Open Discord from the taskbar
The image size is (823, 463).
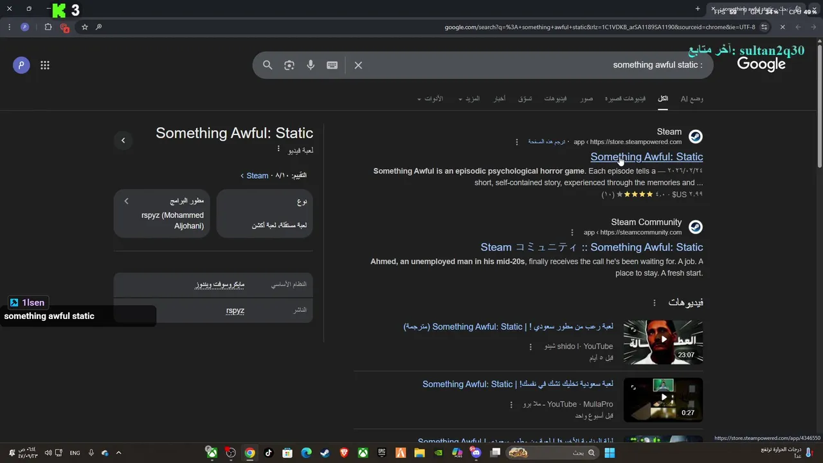(476, 453)
